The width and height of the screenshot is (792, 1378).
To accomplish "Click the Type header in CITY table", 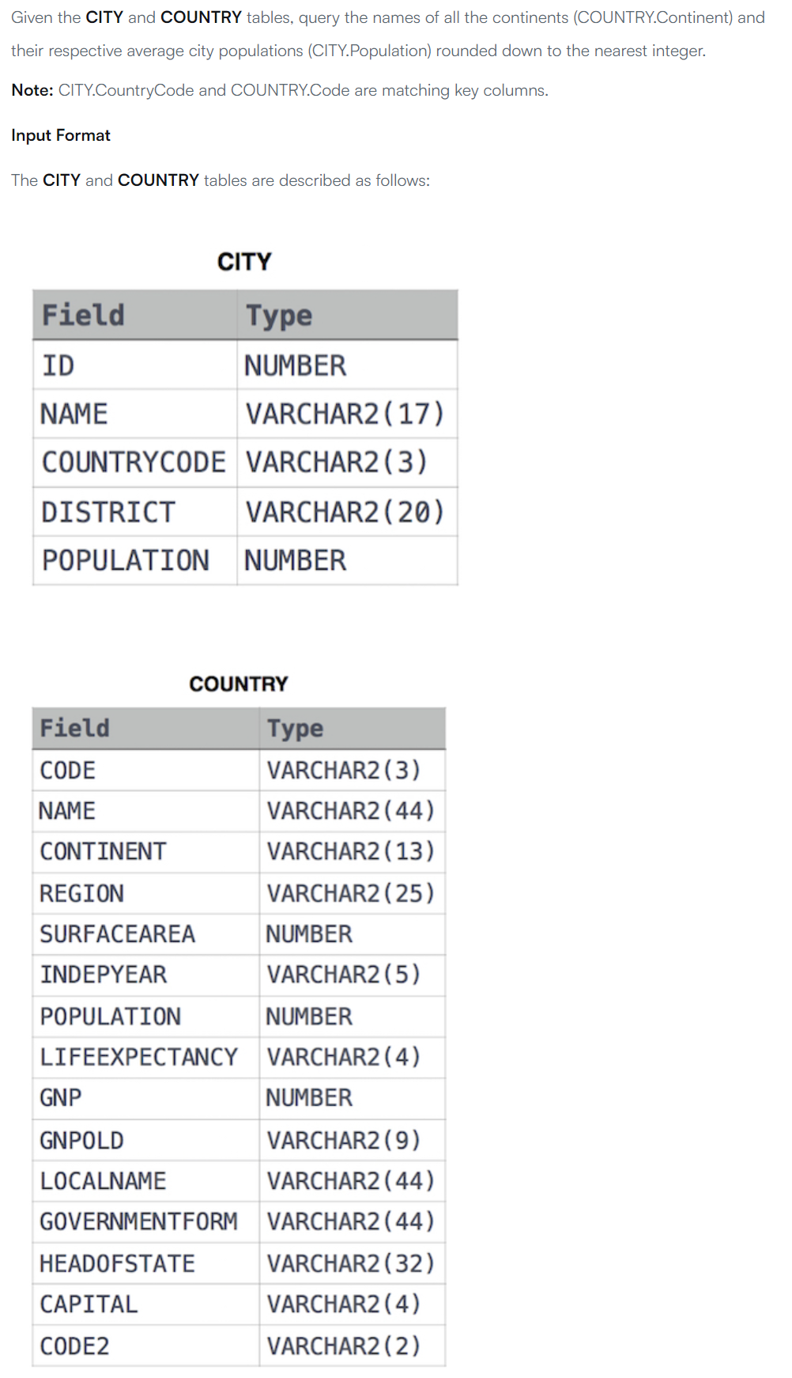I will pyautogui.click(x=347, y=315).
